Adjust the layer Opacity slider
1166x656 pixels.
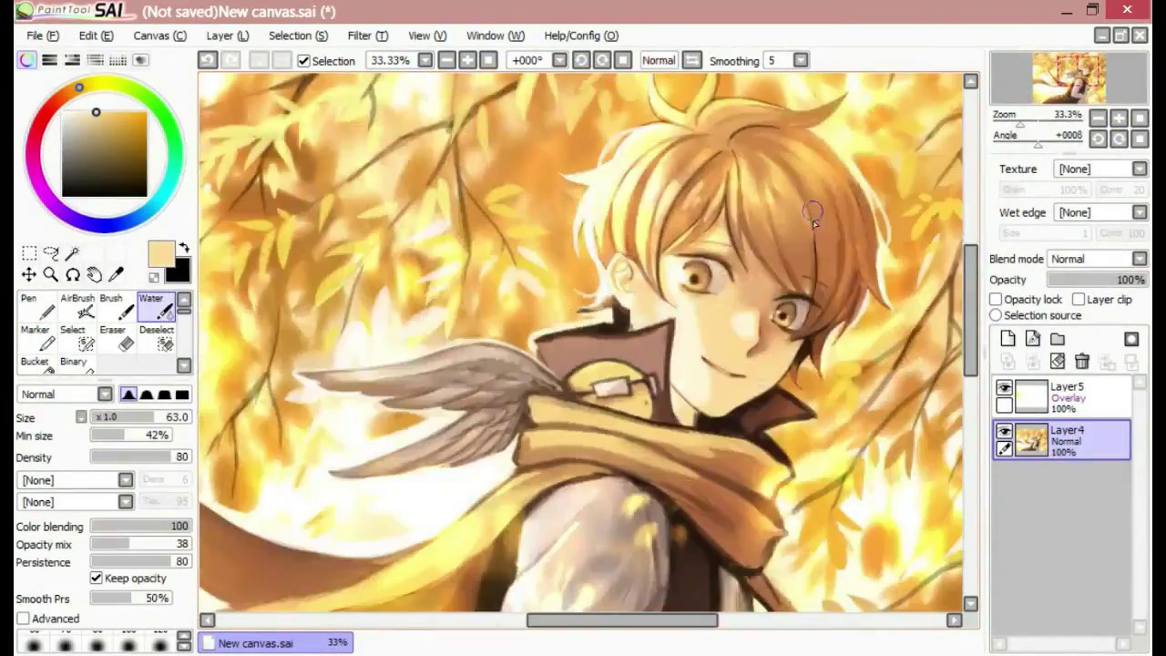(x=1097, y=280)
